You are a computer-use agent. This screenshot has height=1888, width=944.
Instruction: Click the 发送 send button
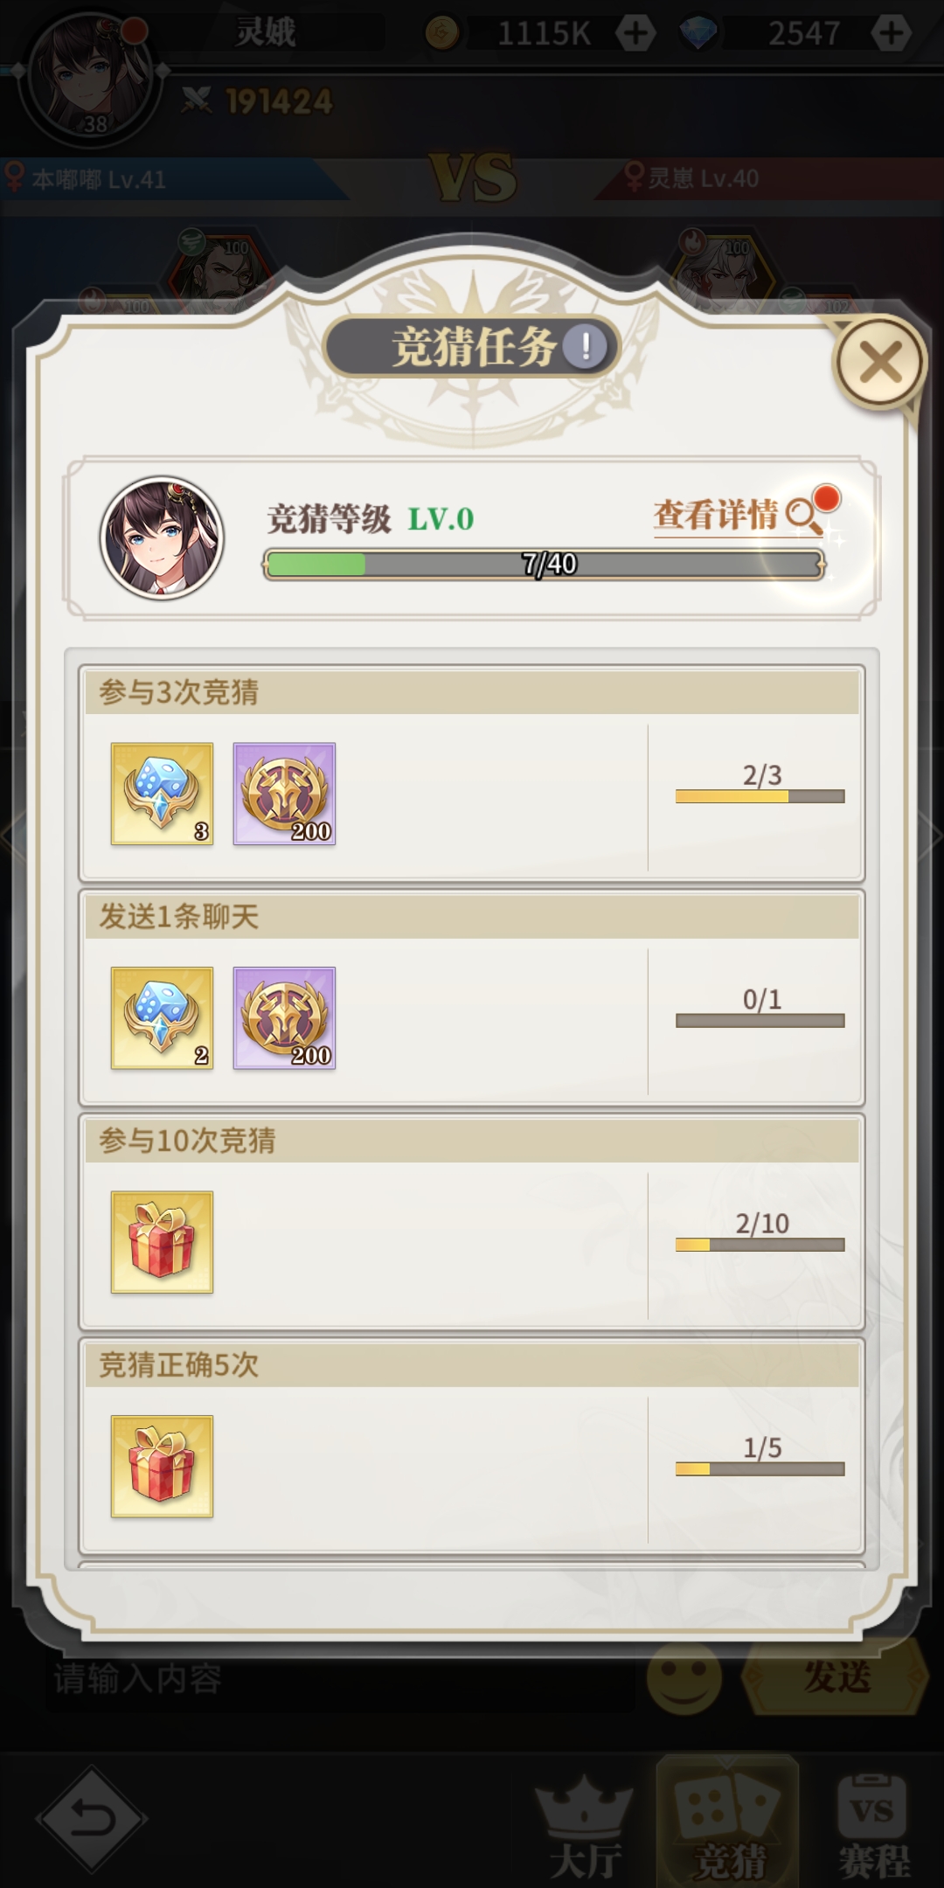click(x=836, y=1676)
